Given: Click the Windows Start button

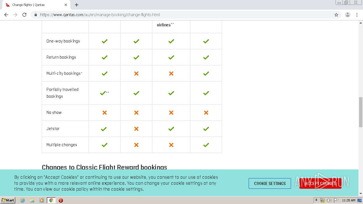Looking at the screenshot, I should pyautogui.click(x=8, y=200).
